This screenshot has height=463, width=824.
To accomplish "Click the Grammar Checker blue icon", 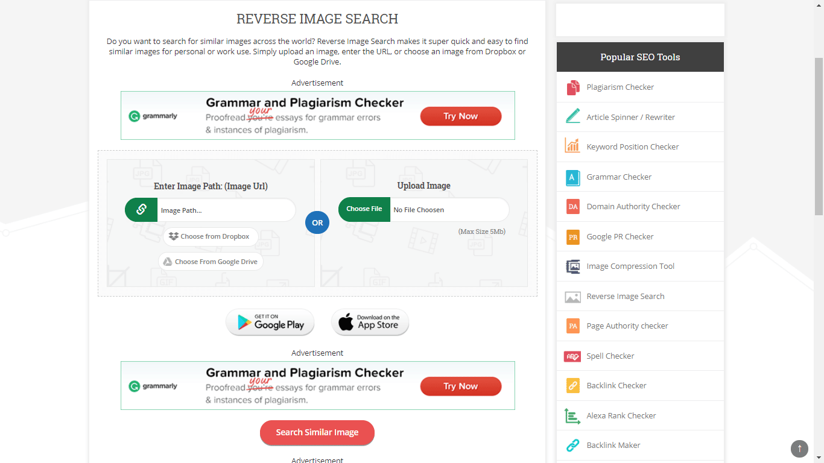I will (x=572, y=177).
